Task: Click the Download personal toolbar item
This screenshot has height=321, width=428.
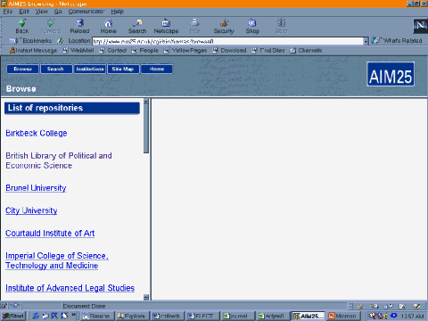Action: click(229, 51)
